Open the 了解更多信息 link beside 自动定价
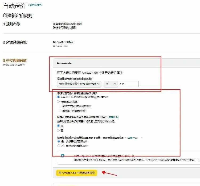Image resolution: width=200 pixels, height=186 pixels. [x=34, y=5]
